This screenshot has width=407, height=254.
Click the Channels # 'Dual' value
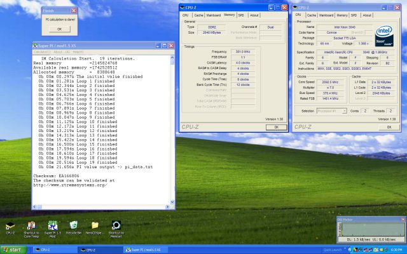(x=270, y=27)
